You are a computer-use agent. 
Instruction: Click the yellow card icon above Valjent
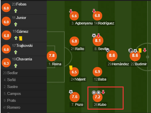coord(71,68)
